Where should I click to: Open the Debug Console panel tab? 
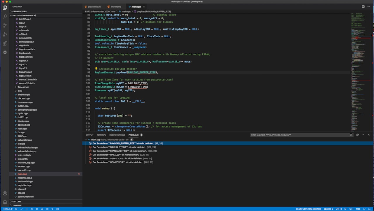click(x=117, y=135)
